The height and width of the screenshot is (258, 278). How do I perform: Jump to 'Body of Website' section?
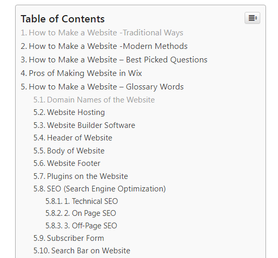coord(69,151)
